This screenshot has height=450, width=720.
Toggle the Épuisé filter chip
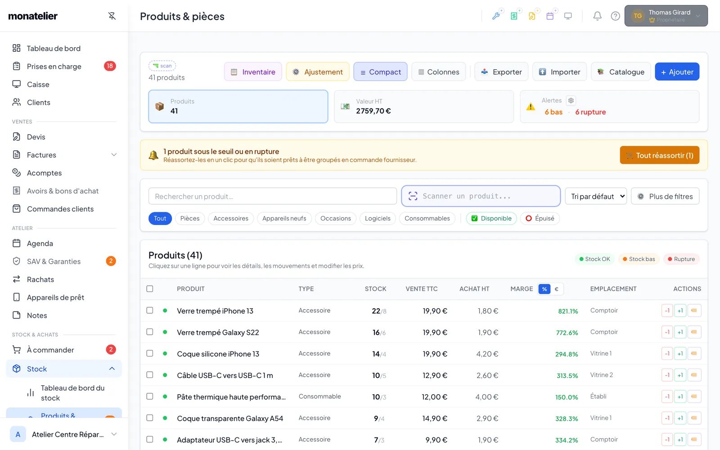pyautogui.click(x=540, y=218)
